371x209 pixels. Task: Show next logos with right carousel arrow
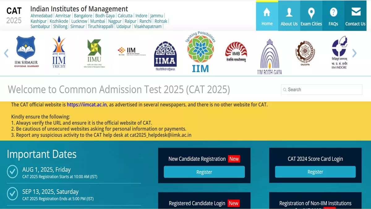coord(354,53)
